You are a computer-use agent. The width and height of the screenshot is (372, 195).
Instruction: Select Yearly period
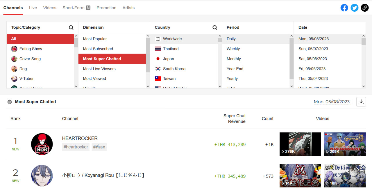tap(256, 79)
